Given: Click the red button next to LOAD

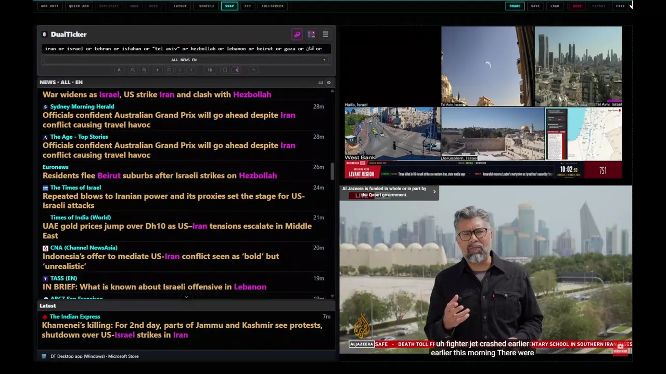Looking at the screenshot, I should (577, 6).
